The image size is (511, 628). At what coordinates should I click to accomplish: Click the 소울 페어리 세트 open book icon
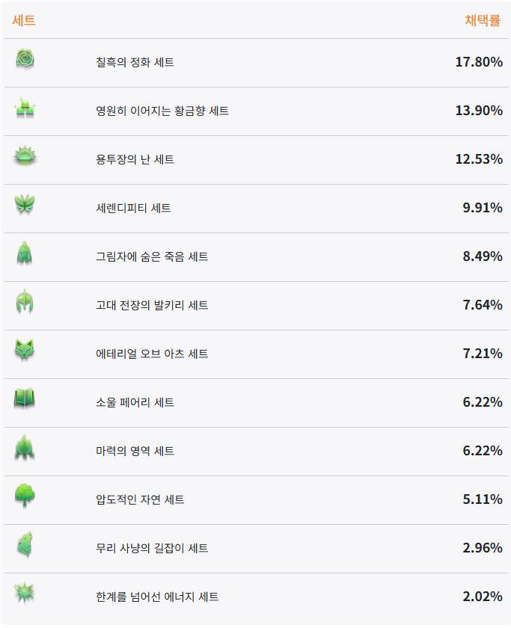(x=25, y=400)
